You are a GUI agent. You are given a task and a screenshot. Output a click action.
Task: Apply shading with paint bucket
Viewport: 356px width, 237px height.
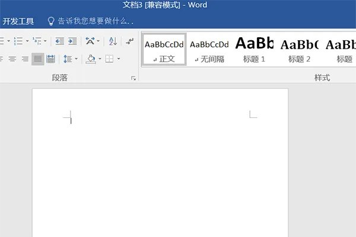[91, 59]
